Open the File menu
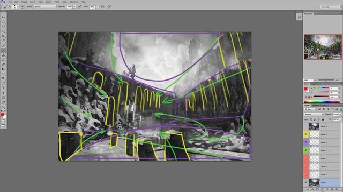 (x=10, y=2)
